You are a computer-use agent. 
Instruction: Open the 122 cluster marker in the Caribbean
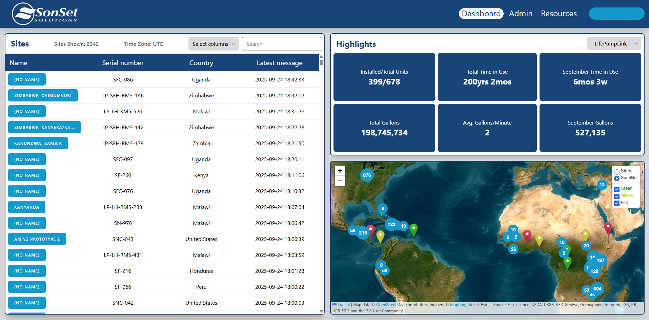391,224
